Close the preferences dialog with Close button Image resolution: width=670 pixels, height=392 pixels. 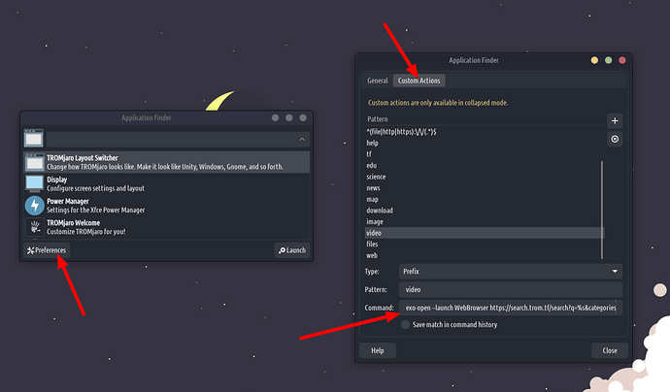pos(610,350)
